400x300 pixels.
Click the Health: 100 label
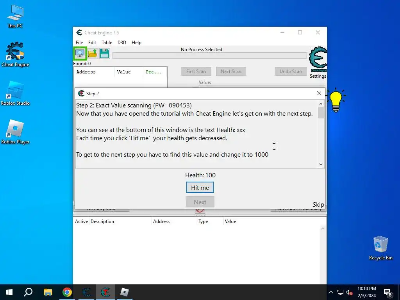click(x=200, y=175)
